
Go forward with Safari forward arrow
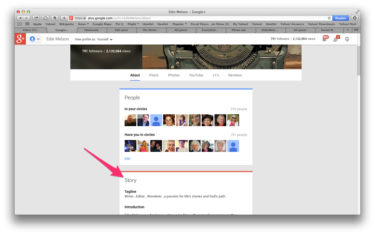tap(27, 18)
